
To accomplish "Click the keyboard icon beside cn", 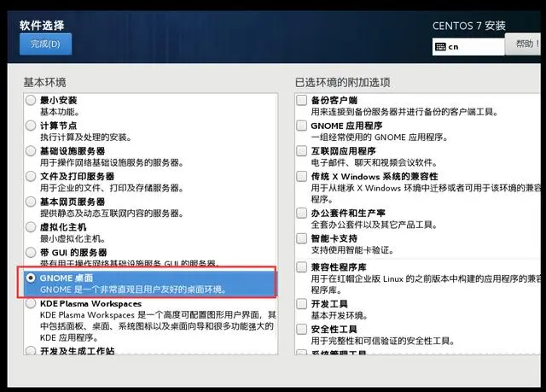I will tap(440, 47).
